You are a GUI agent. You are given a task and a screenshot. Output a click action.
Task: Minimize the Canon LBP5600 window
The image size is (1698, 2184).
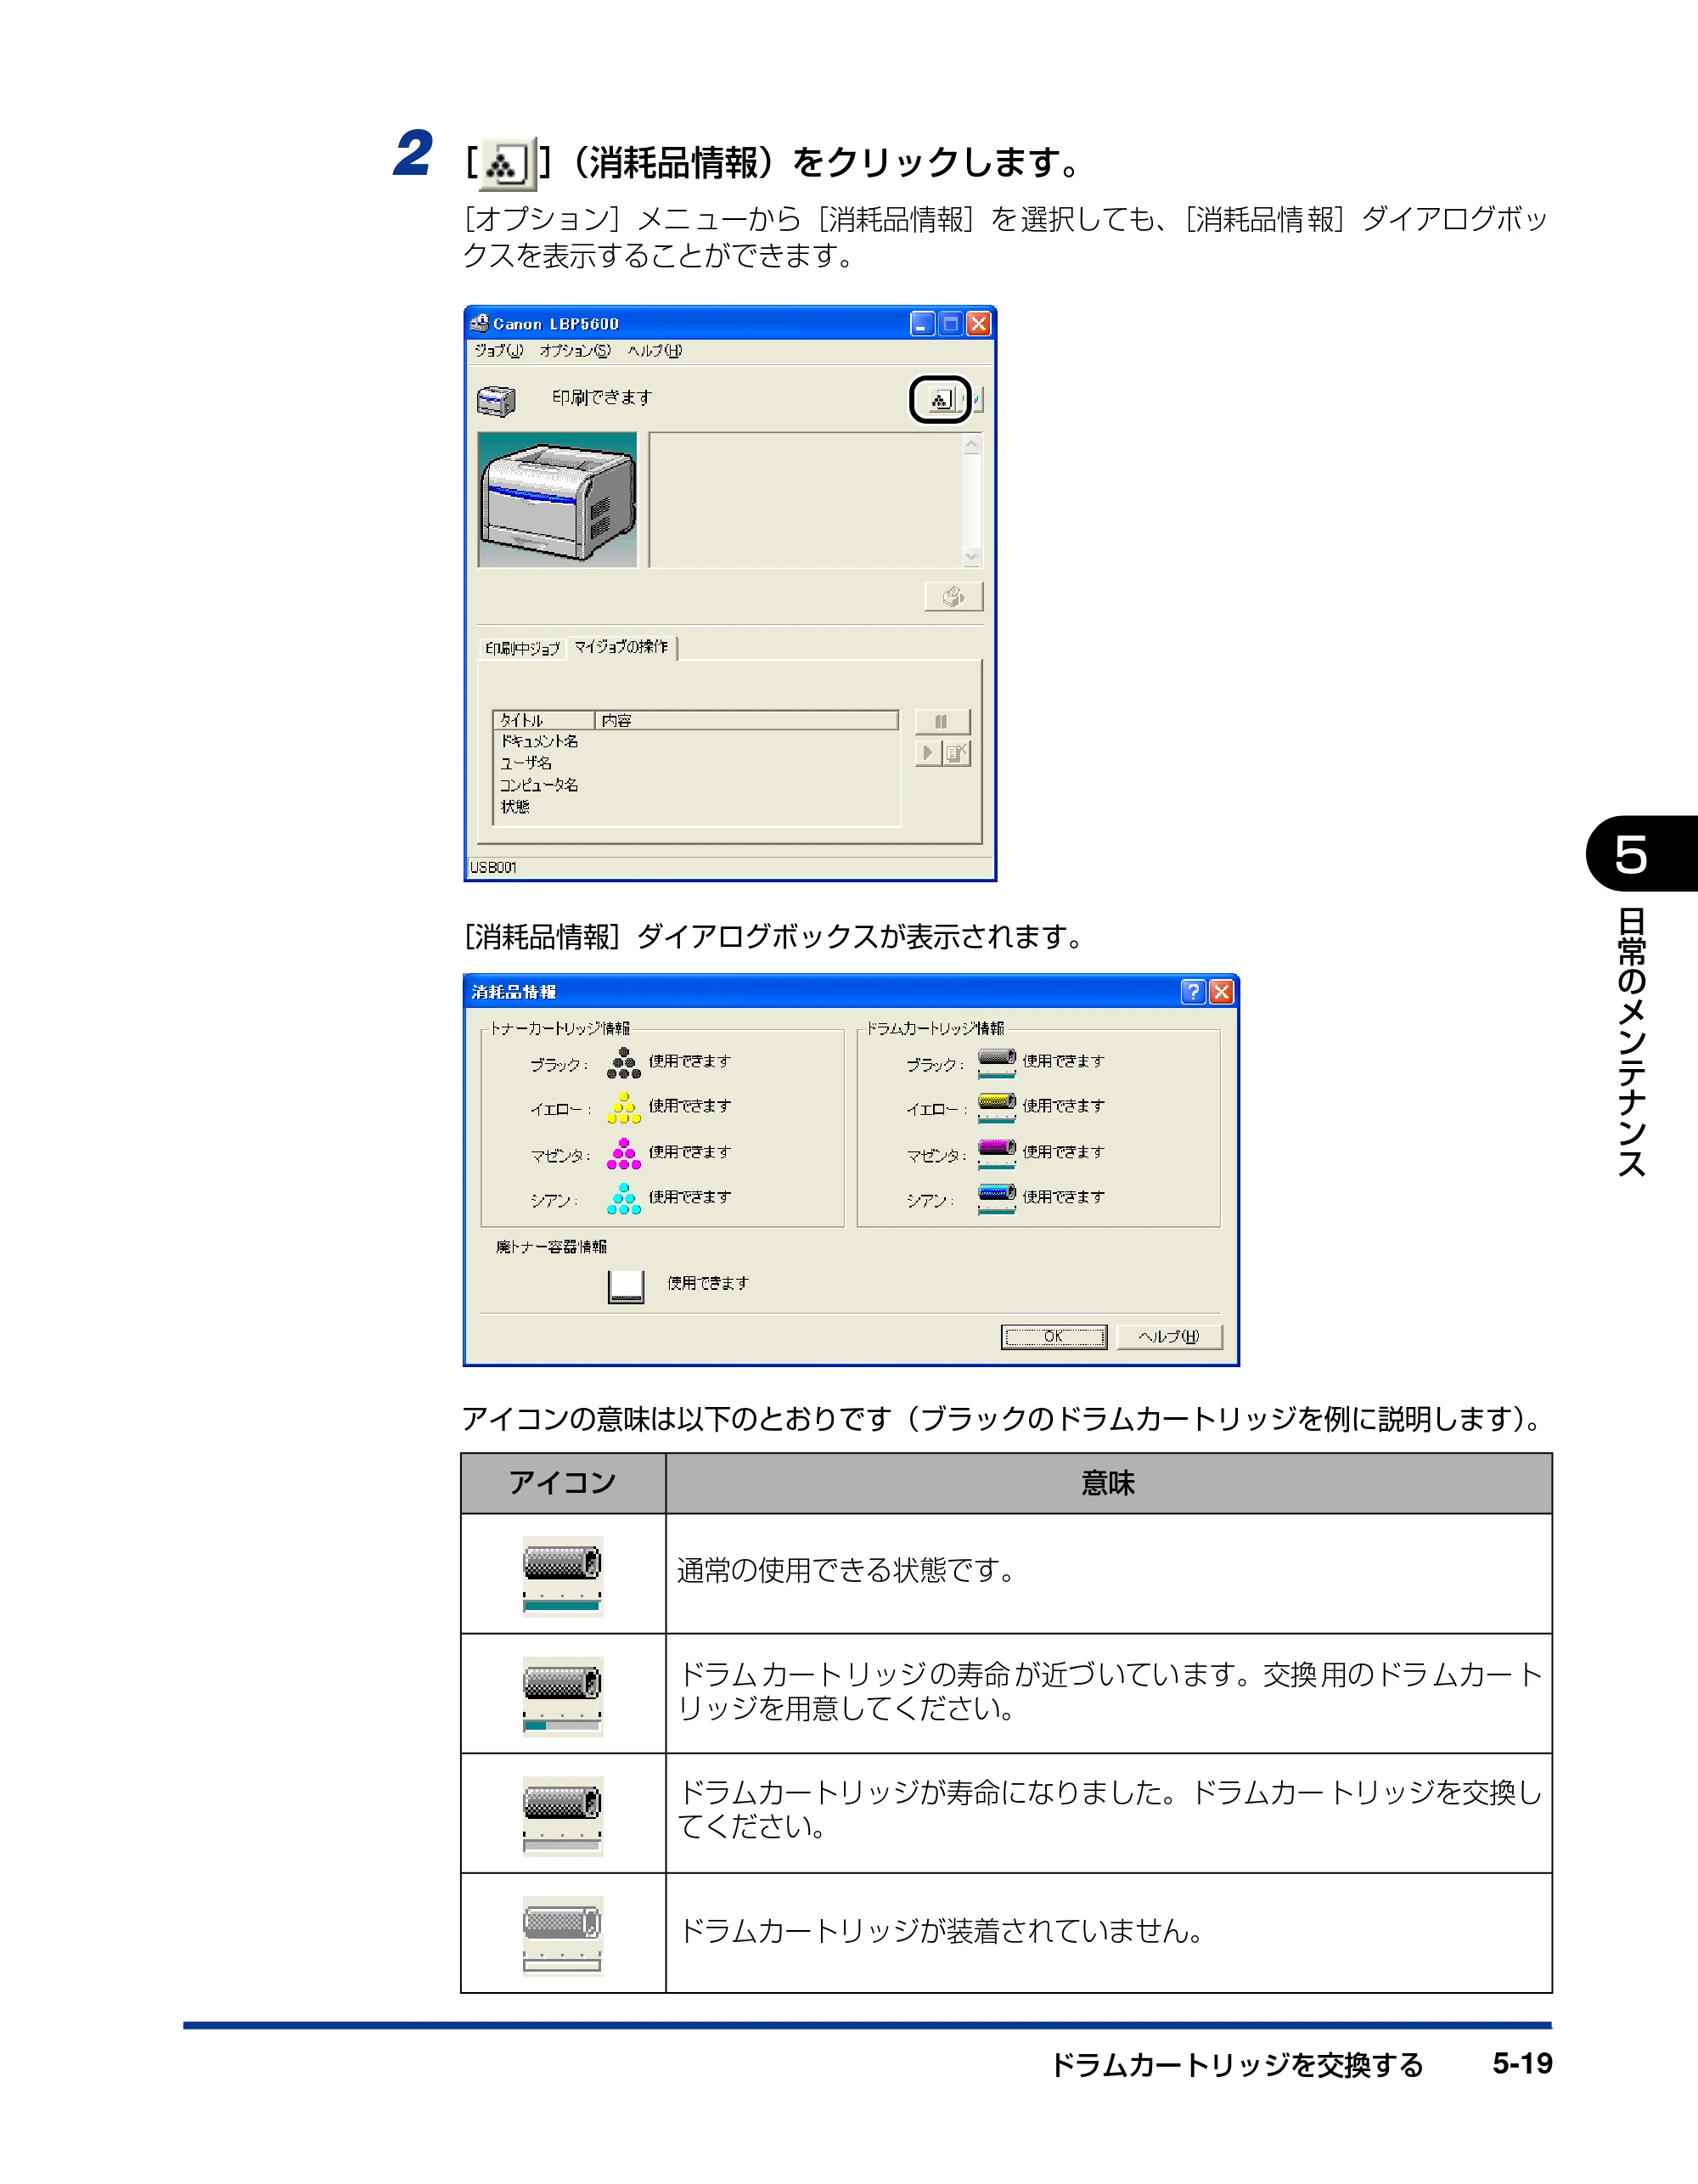click(922, 324)
